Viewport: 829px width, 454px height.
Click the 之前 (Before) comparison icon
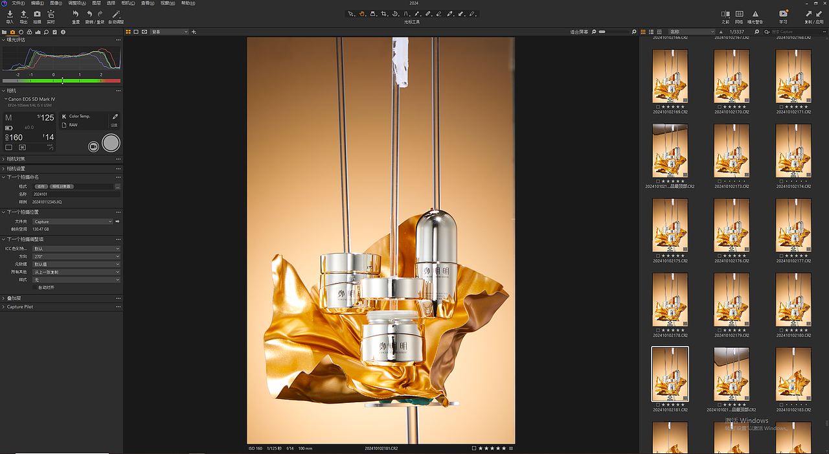725,14
